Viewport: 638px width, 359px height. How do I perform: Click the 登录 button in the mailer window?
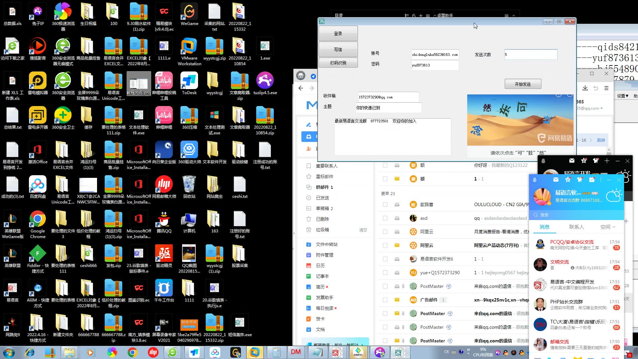[338, 34]
